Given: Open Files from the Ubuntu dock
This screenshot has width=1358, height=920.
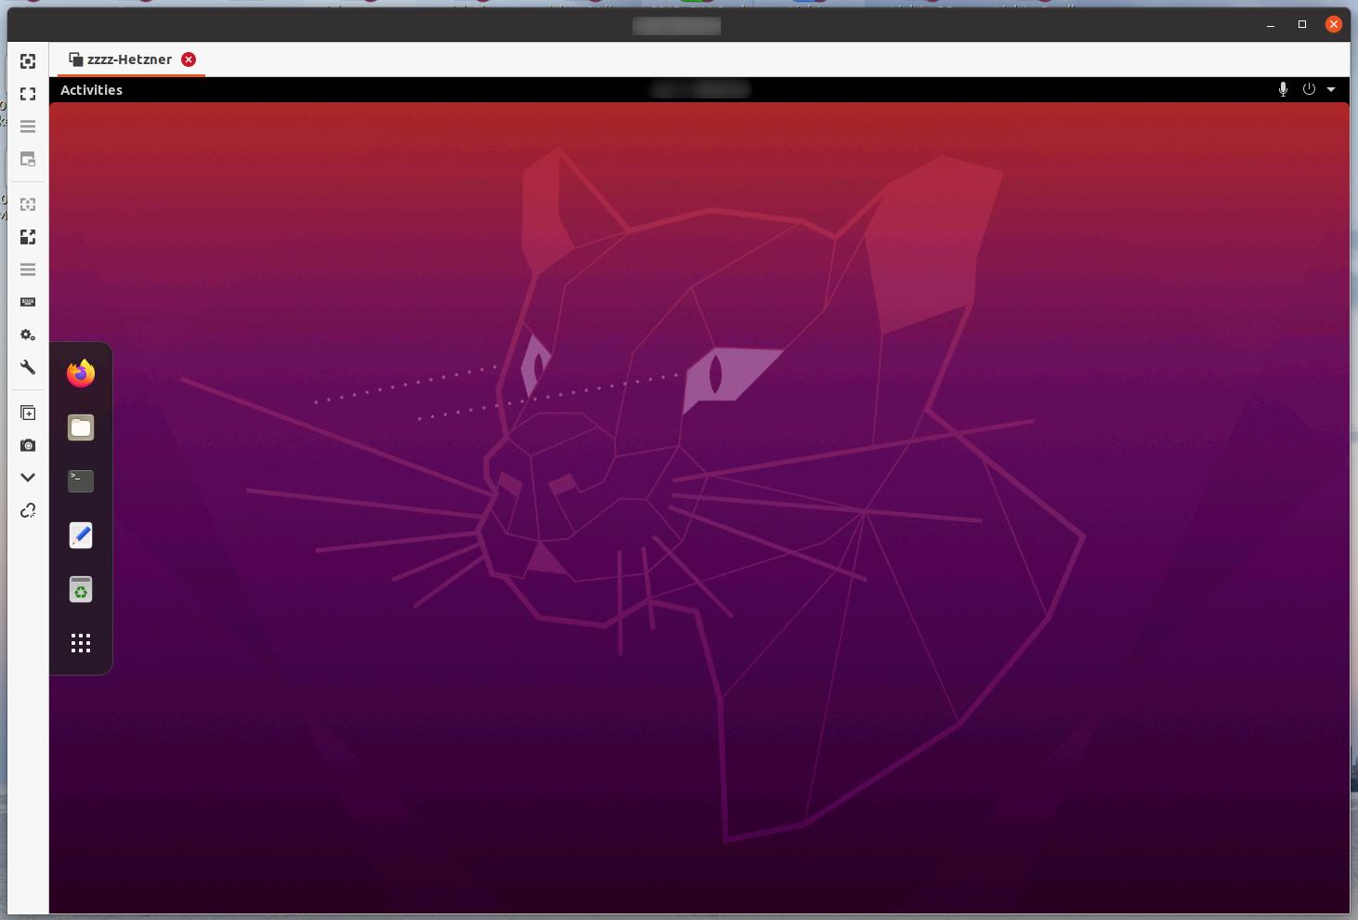Looking at the screenshot, I should click(x=81, y=427).
